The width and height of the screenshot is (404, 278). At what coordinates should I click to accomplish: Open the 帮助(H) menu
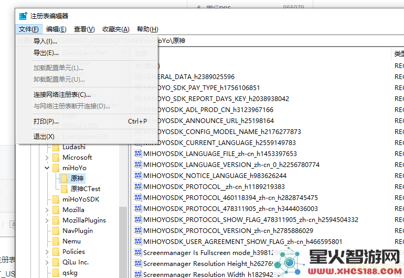147,29
